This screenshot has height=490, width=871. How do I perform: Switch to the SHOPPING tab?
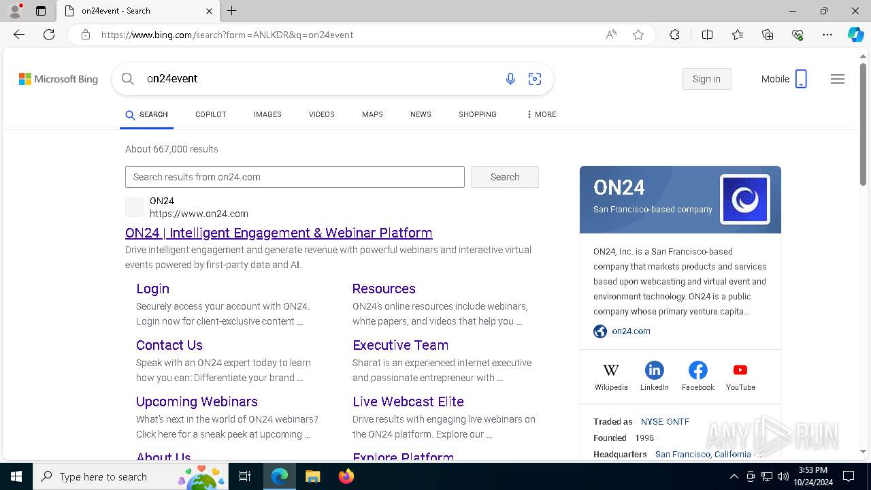(478, 114)
